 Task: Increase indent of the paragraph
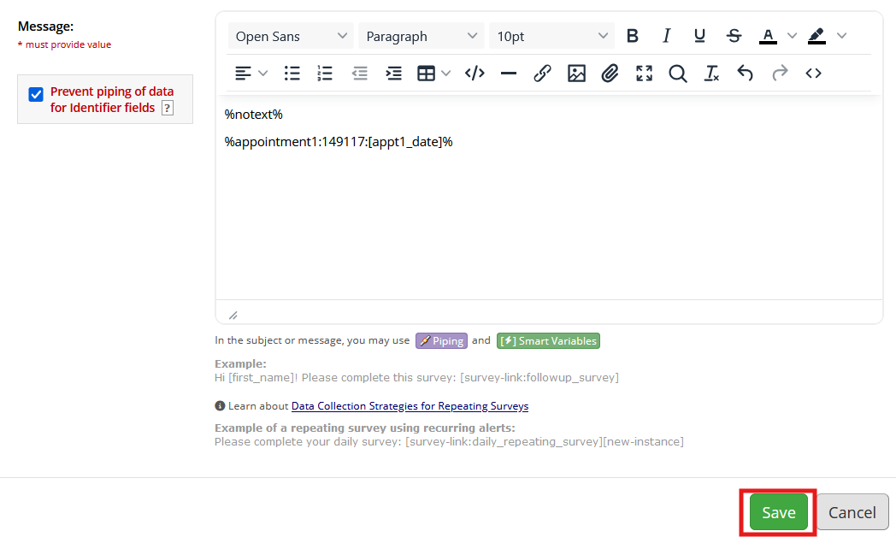[393, 74]
